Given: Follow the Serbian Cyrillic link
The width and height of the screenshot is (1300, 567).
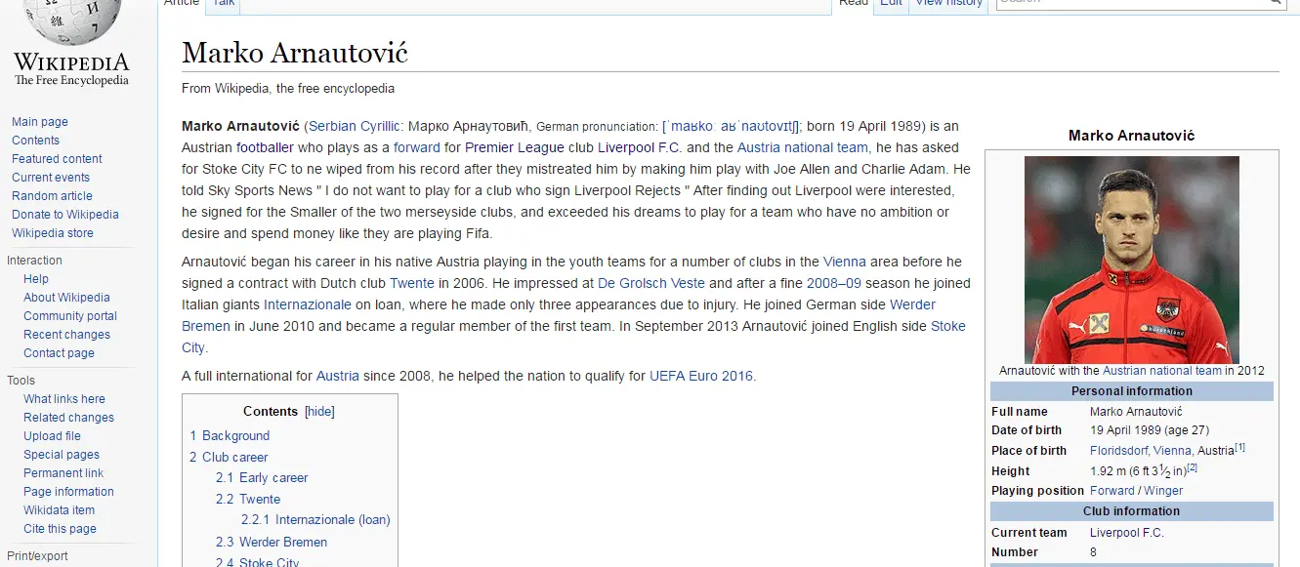Looking at the screenshot, I should 354,127.
